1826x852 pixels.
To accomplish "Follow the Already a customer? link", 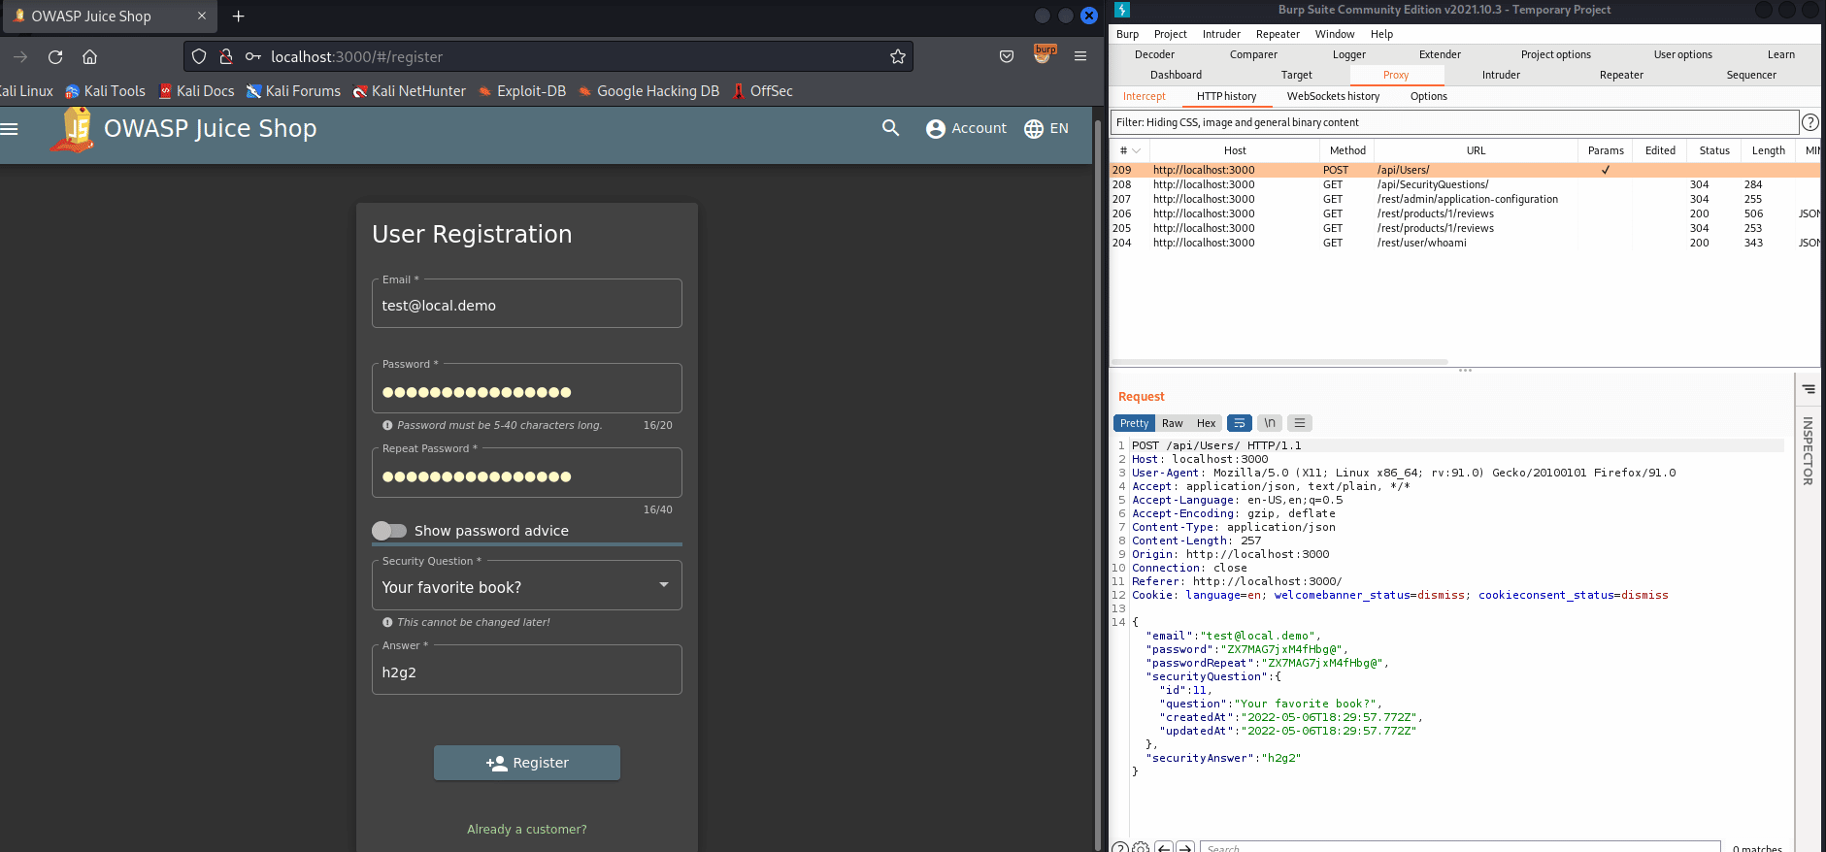I will pos(527,829).
